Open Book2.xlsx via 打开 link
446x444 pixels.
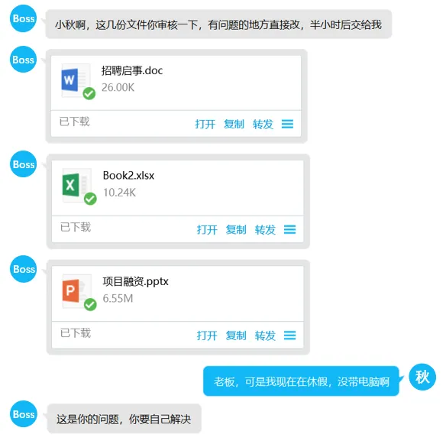[207, 229]
